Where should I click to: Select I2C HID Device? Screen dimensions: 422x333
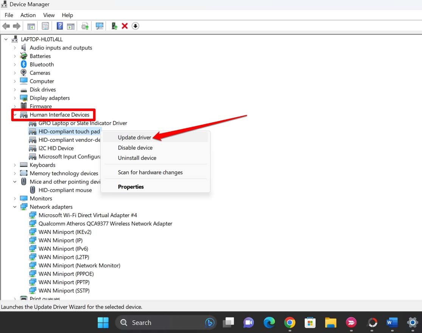pos(56,148)
